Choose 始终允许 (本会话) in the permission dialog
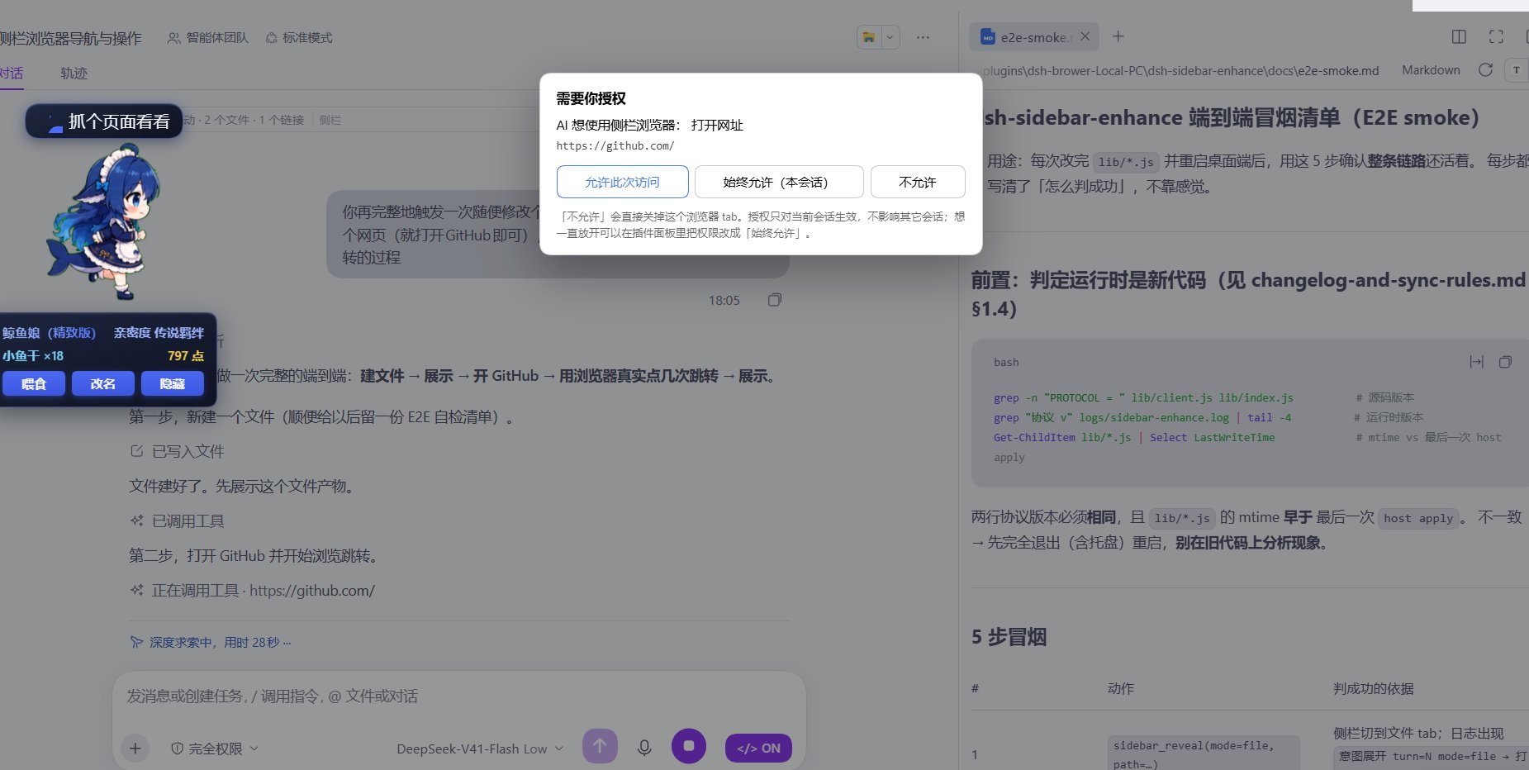 coord(779,182)
